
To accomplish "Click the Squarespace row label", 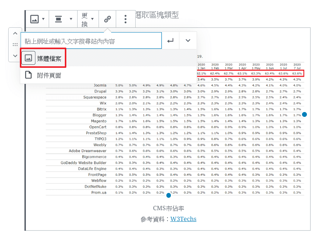I will click(95, 97).
